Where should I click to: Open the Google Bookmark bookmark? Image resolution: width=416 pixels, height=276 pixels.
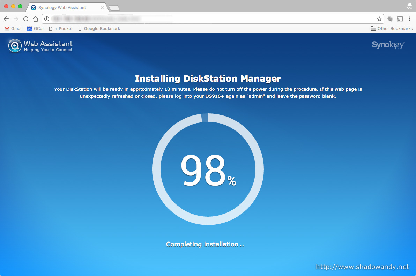pyautogui.click(x=99, y=29)
